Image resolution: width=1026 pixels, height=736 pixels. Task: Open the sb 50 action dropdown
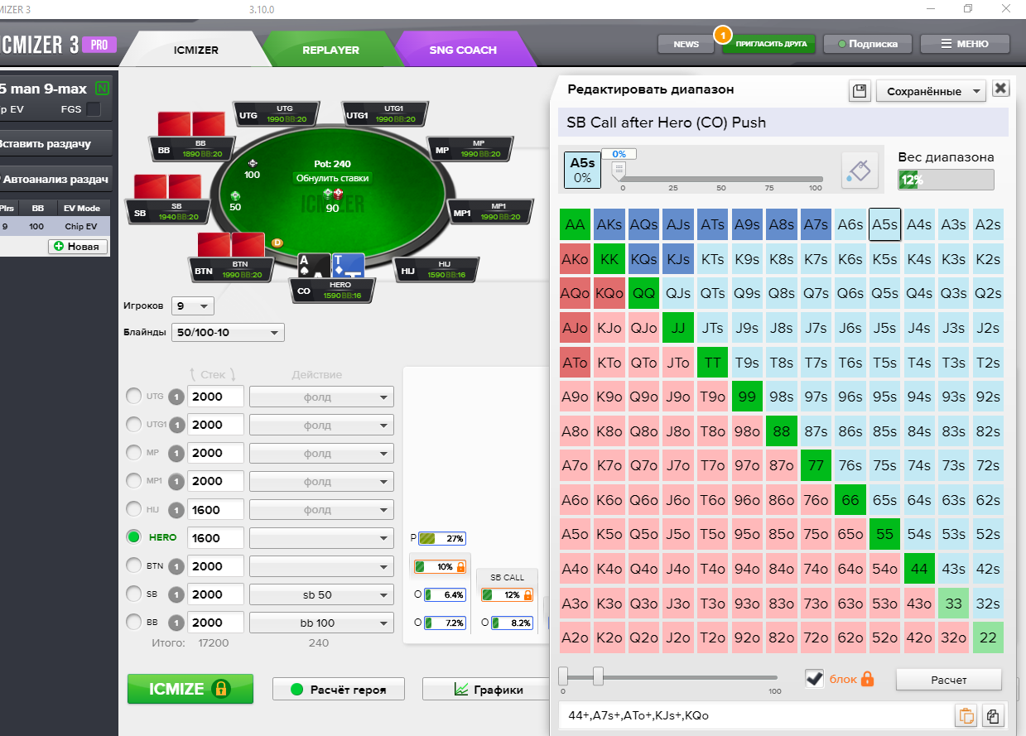pyautogui.click(x=321, y=594)
